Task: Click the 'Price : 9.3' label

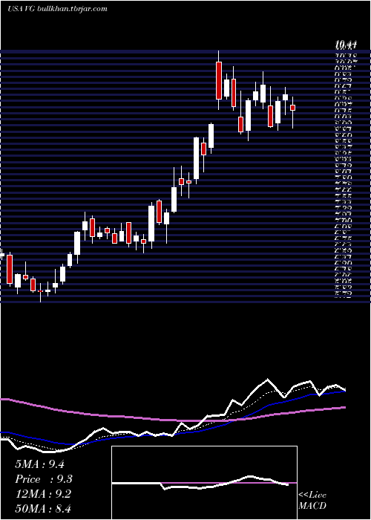Action: (x=44, y=479)
